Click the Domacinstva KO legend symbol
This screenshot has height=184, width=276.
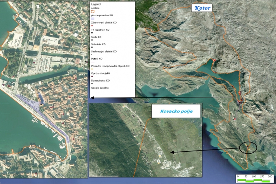pos(92,84)
